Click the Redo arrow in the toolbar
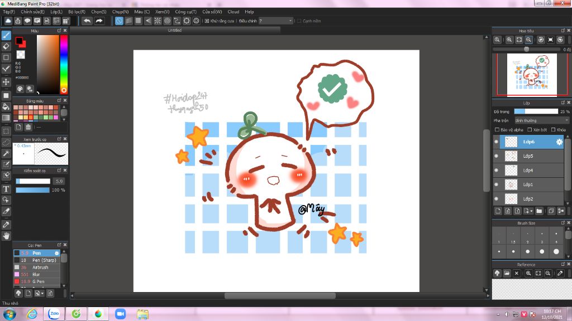Screen dimensions: 572x321 (x=99, y=21)
